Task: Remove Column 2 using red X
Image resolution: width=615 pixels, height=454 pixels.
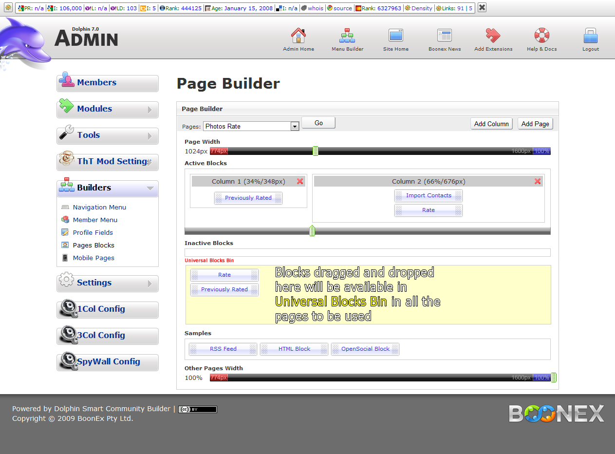Action: 538,181
